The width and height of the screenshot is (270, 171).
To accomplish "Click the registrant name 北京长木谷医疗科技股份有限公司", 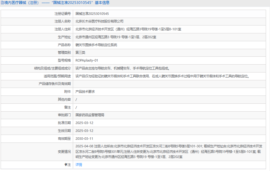I will pyautogui.click(x=99, y=21).
